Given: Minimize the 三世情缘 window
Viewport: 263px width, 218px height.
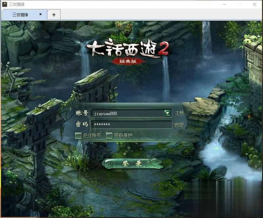Looking at the screenshot, I should click(x=224, y=4).
